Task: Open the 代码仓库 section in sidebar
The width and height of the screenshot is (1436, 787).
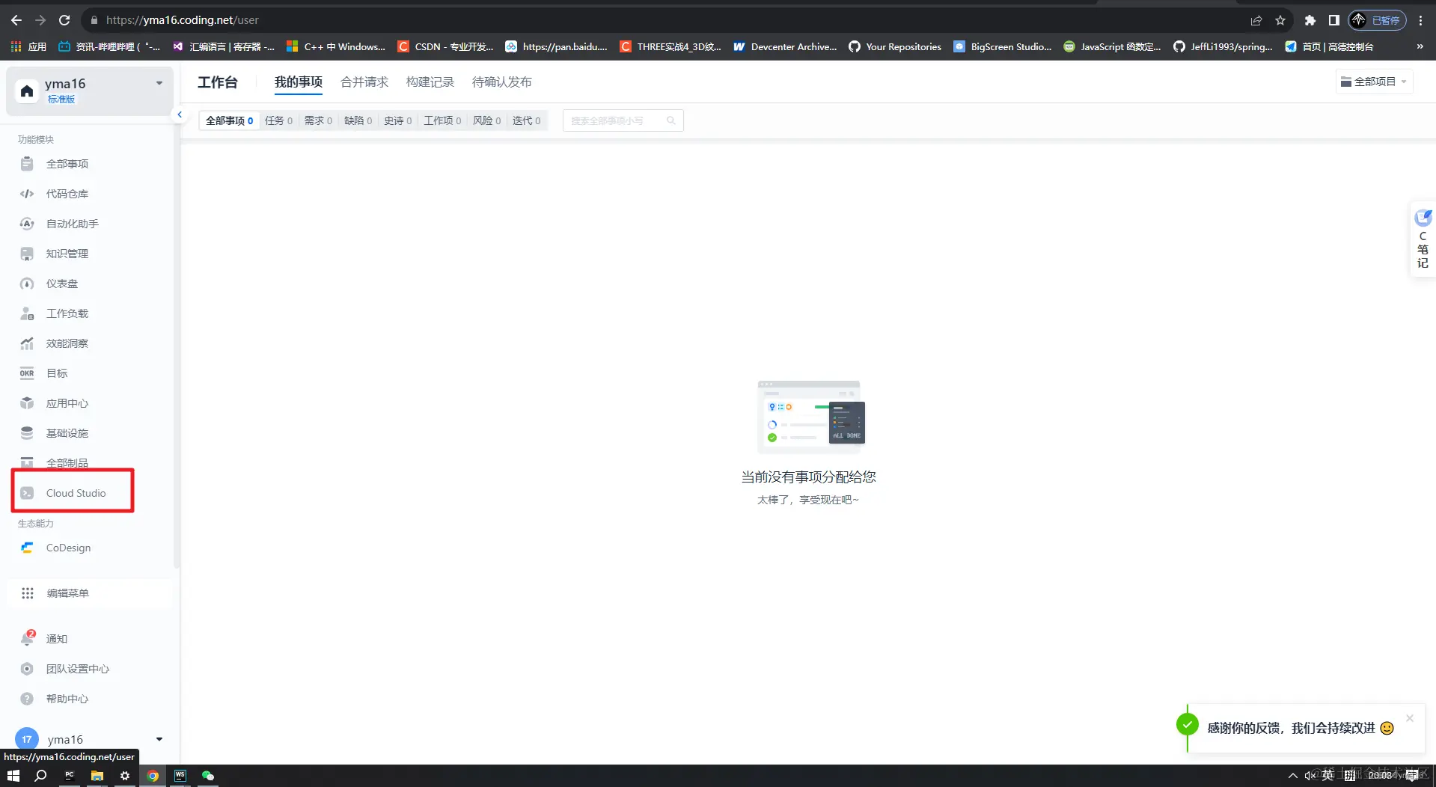Action: tap(66, 194)
